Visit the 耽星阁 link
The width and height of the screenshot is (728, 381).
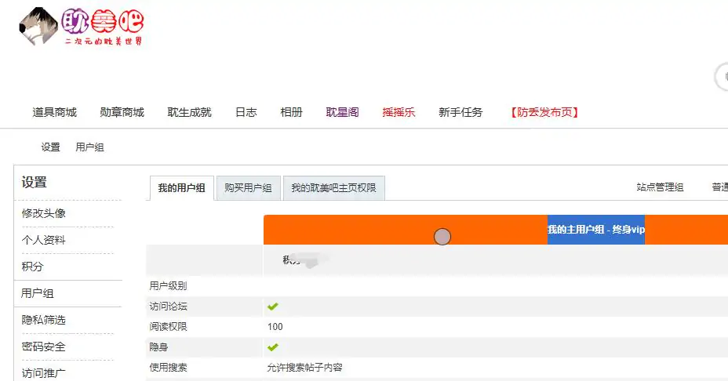[342, 112]
